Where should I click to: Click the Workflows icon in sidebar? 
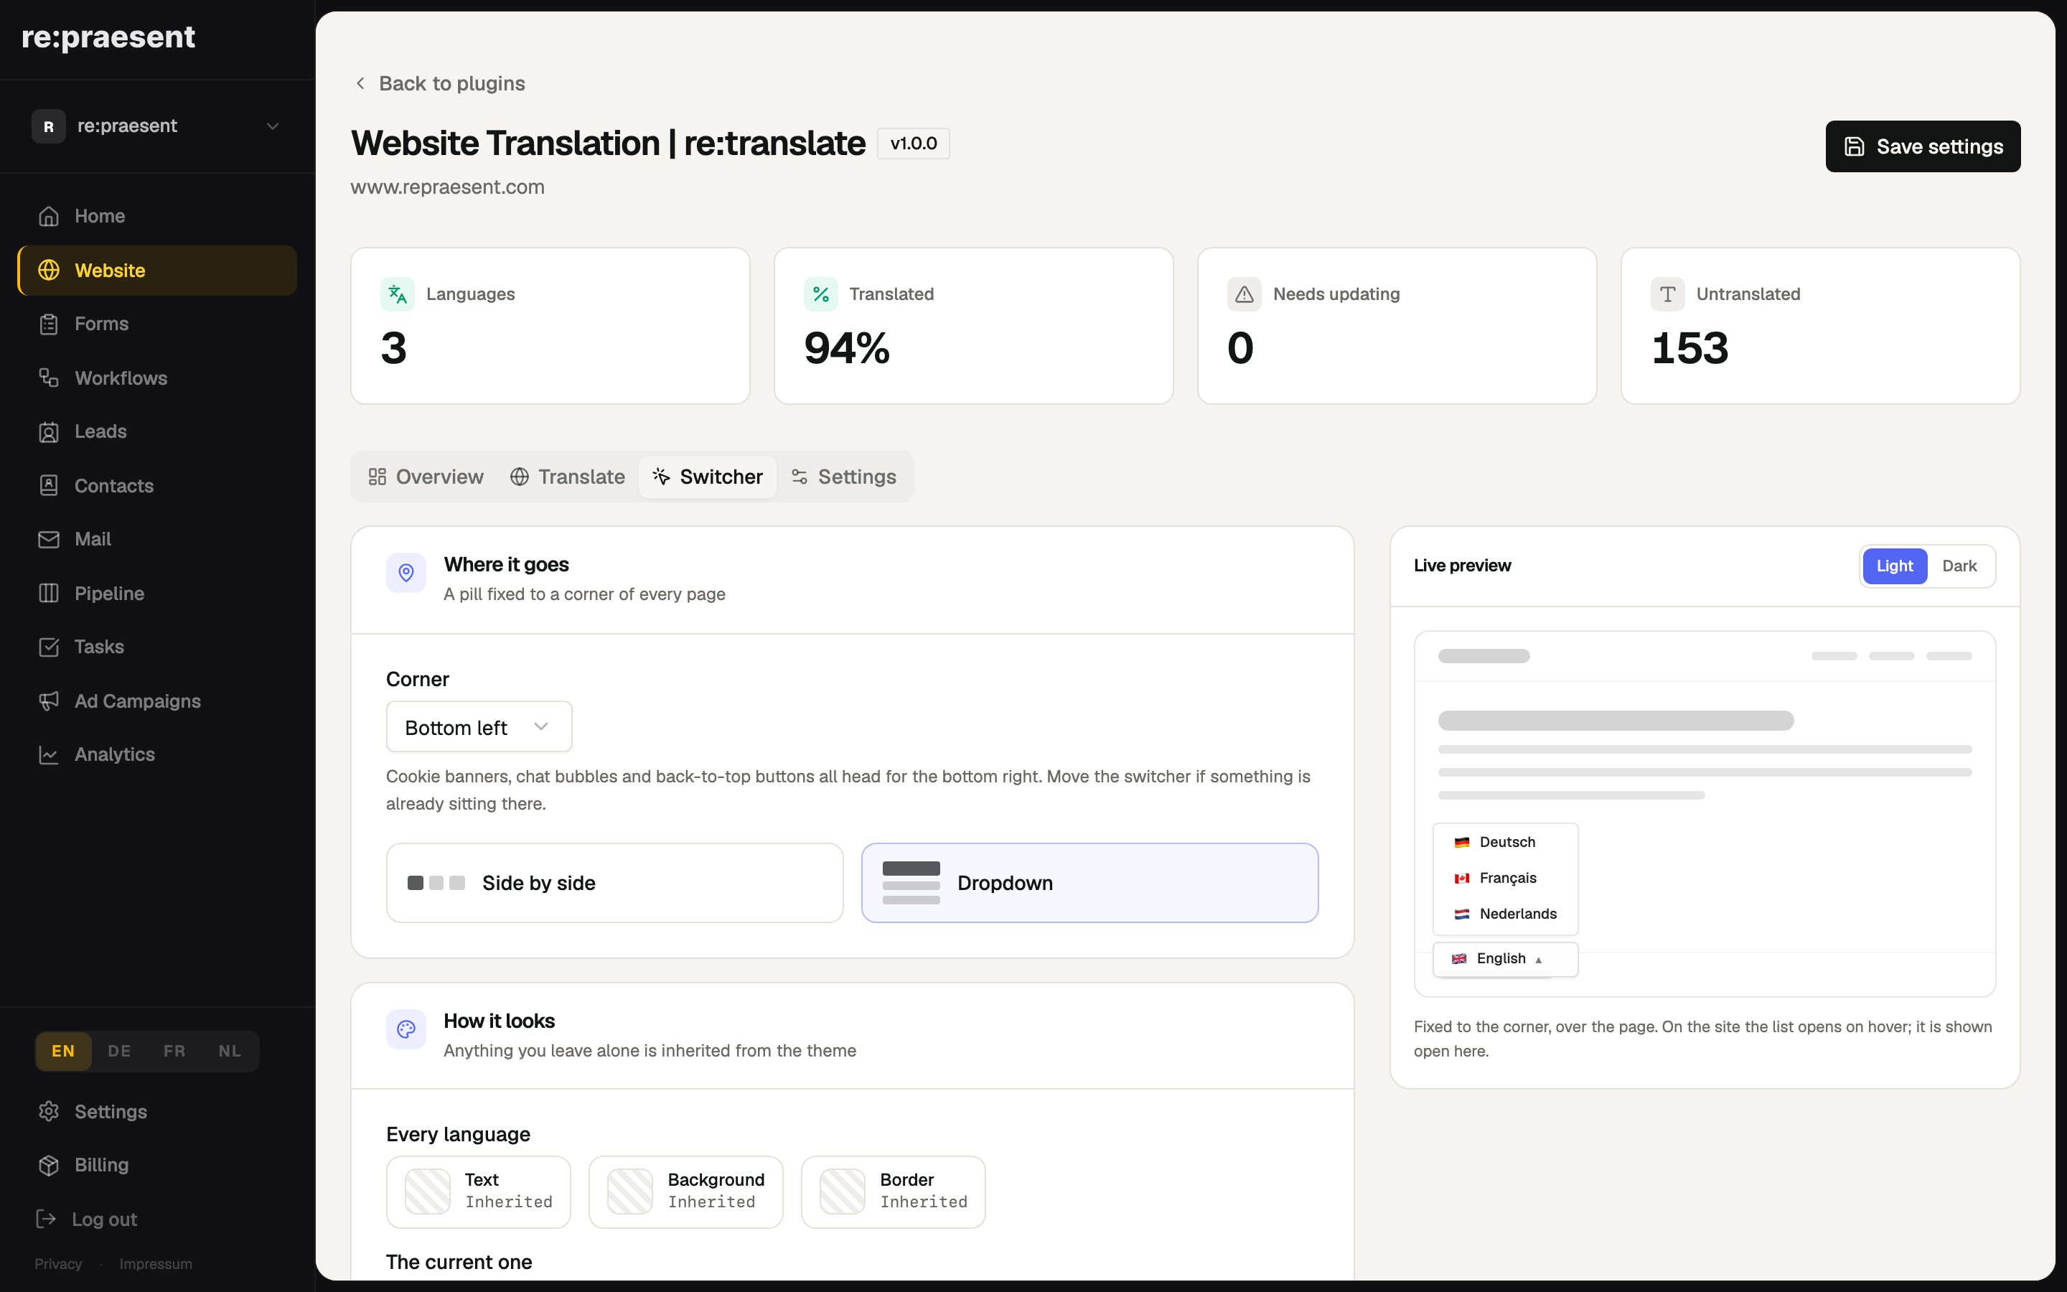click(x=49, y=378)
